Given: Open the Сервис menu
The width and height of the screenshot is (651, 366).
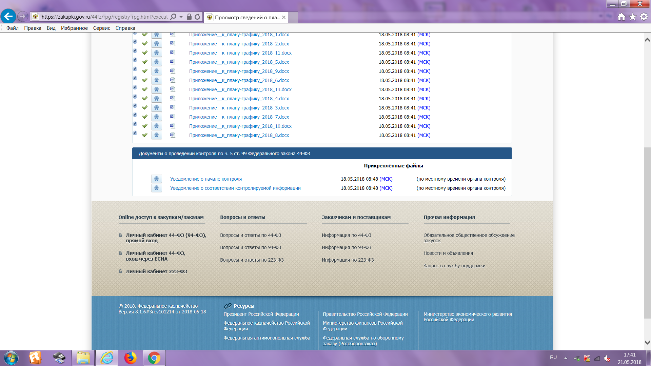Looking at the screenshot, I should pyautogui.click(x=101, y=28).
